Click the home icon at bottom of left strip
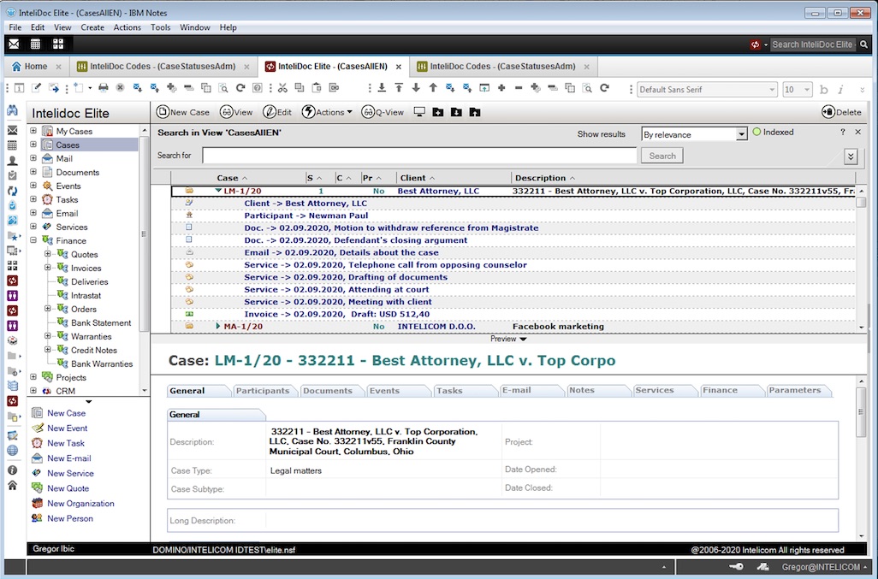The image size is (878, 579). click(x=12, y=485)
